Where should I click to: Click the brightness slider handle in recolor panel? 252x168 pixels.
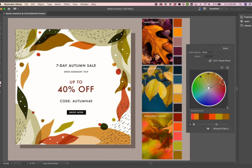tap(216, 124)
